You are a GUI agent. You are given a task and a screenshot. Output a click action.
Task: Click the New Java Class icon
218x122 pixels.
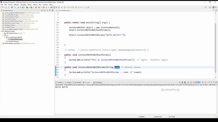point(39,7)
